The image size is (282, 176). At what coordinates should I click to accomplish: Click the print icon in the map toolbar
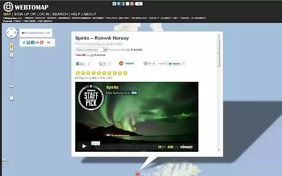[37, 42]
